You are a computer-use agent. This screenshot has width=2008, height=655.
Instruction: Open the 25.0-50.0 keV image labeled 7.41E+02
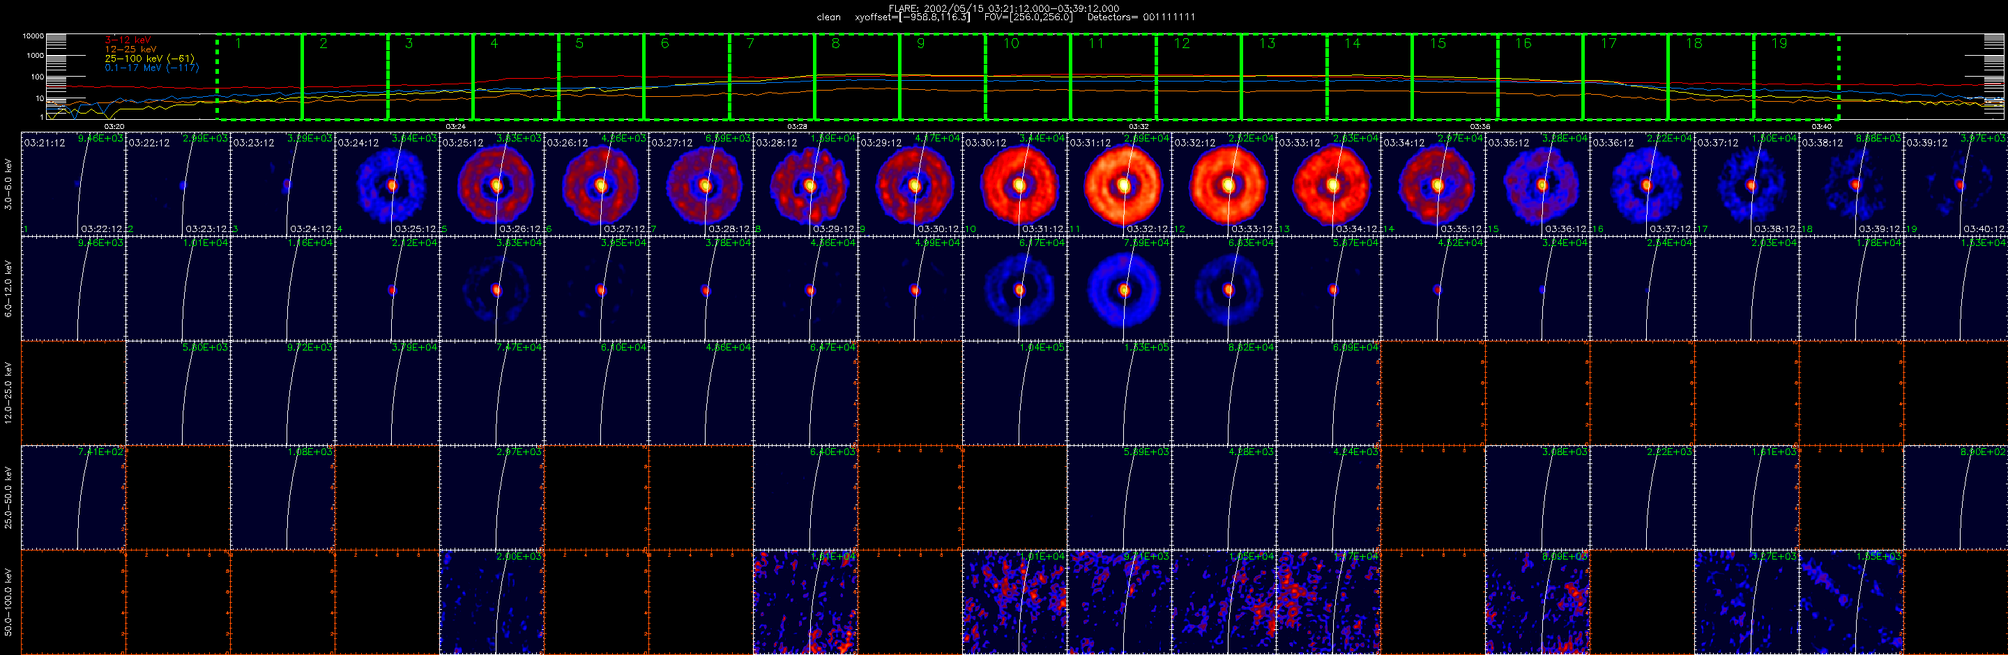point(73,498)
